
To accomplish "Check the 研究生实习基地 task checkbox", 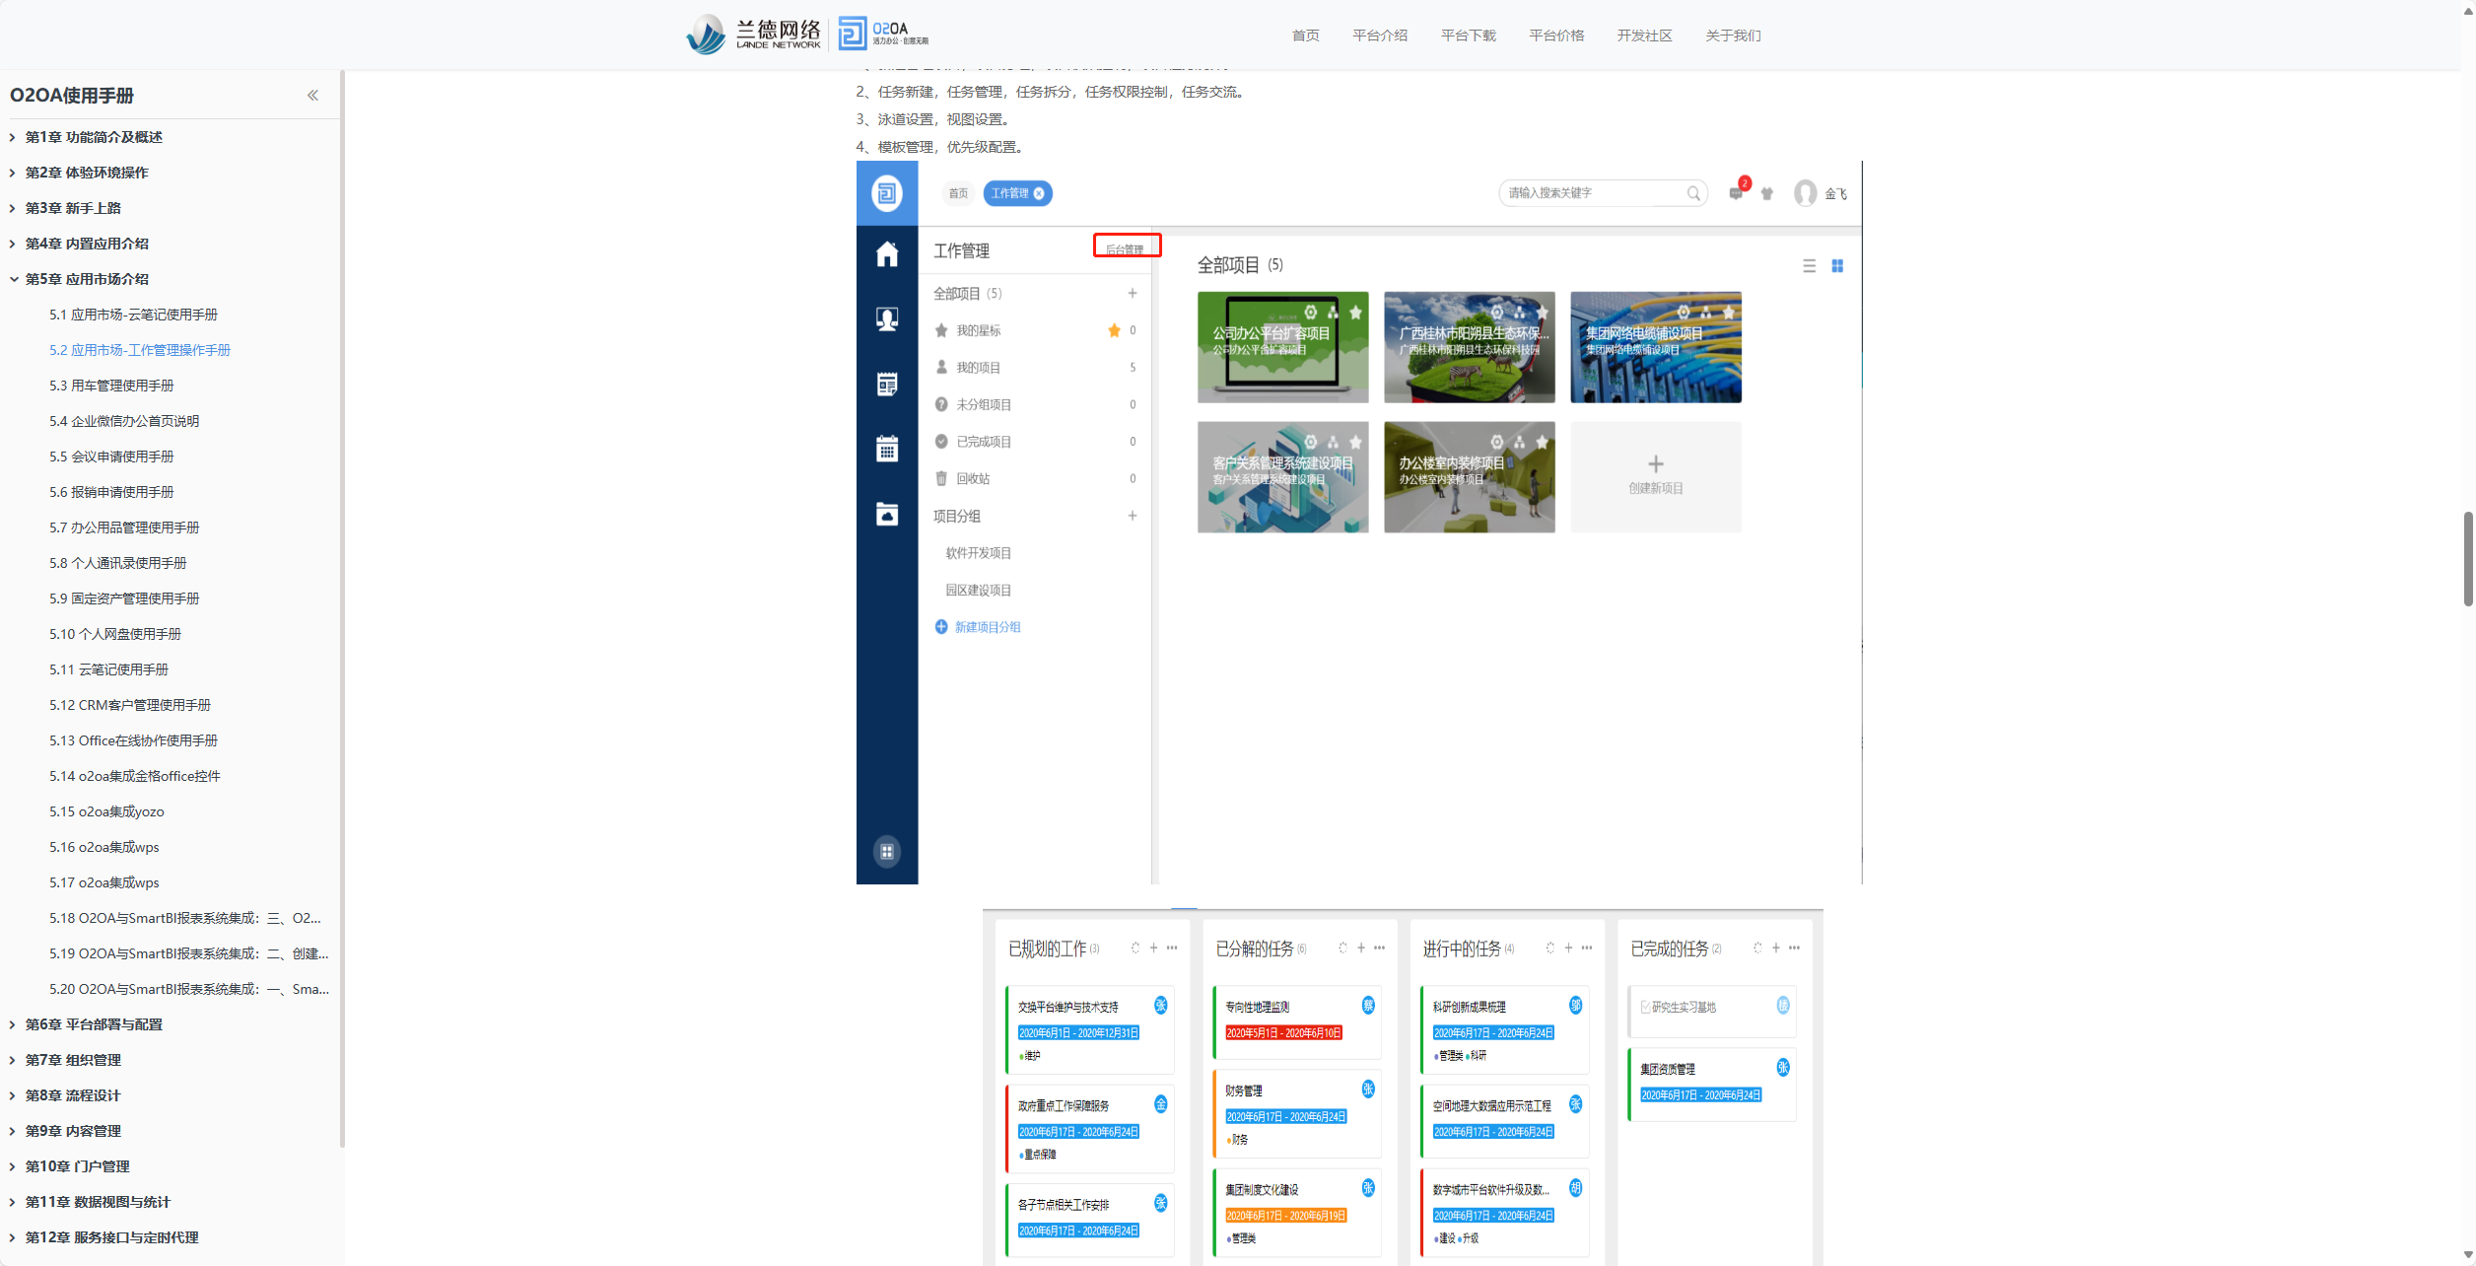I will pyautogui.click(x=1645, y=1007).
